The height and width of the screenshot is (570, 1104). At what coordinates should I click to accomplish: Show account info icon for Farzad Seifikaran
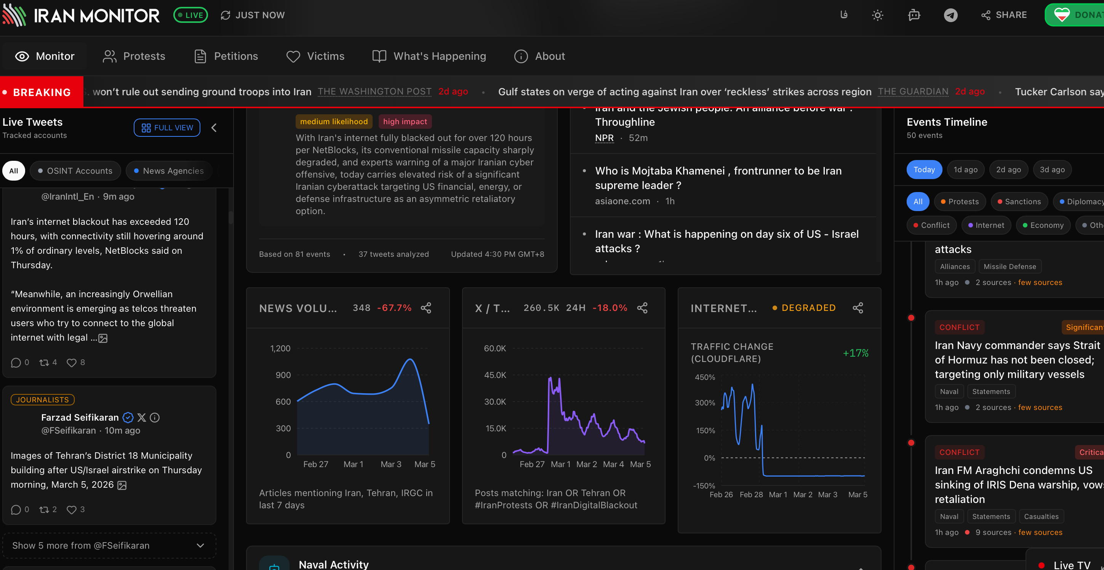coord(155,418)
